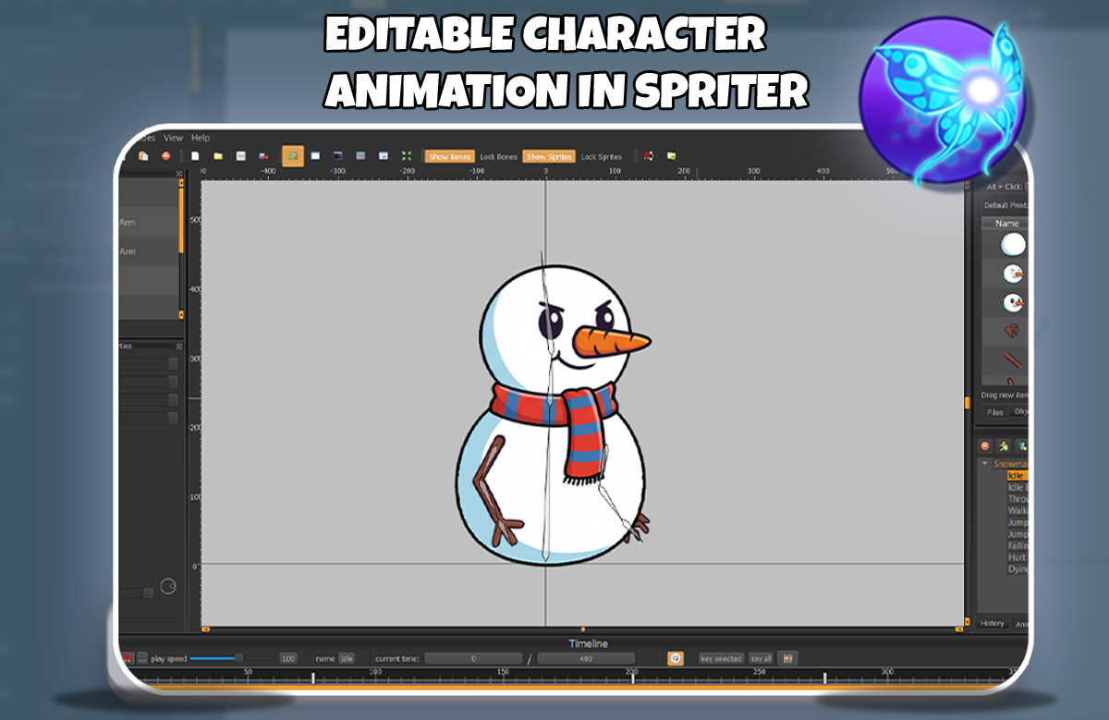The width and height of the screenshot is (1109, 720).
Task: Select the Save Project icon
Action: click(240, 156)
